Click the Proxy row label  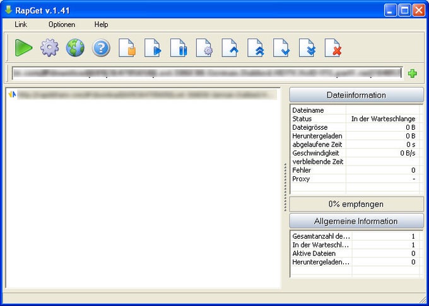coord(301,179)
